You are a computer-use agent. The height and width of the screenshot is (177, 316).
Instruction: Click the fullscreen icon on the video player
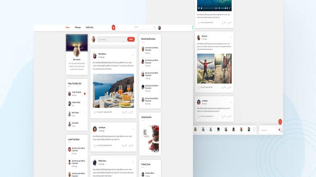pyautogui.click(x=230, y=8)
